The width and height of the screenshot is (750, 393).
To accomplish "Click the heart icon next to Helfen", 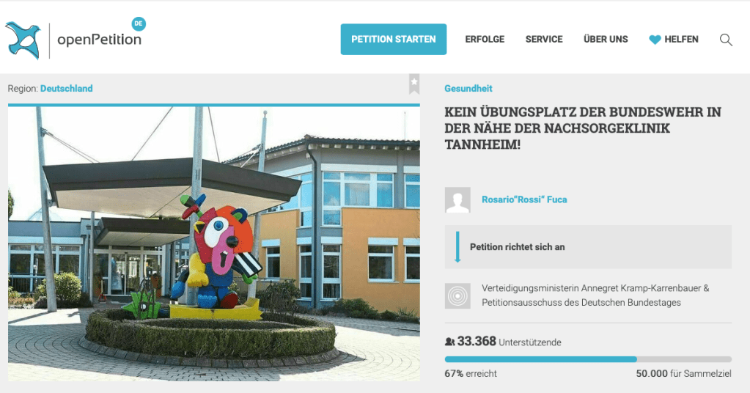I will coord(655,40).
